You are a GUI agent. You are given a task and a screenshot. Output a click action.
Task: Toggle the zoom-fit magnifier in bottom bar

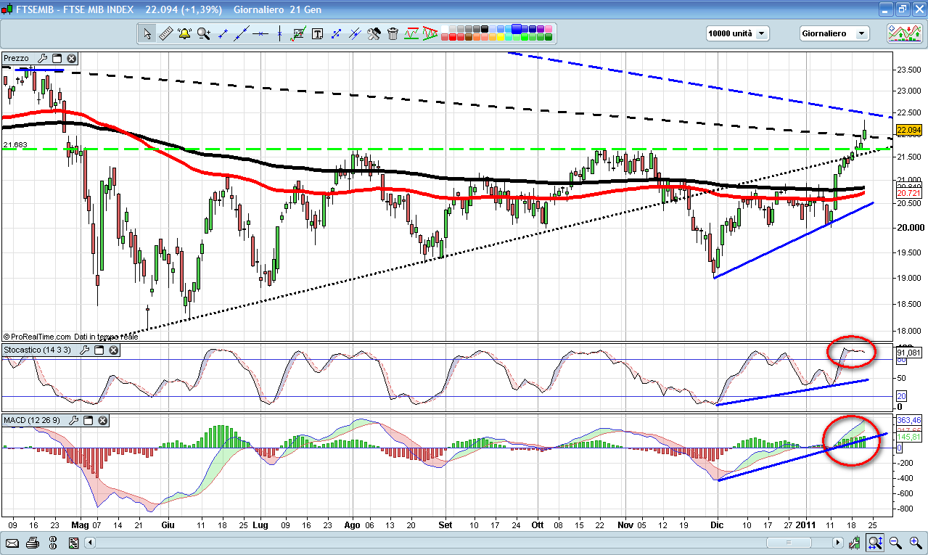(x=876, y=543)
